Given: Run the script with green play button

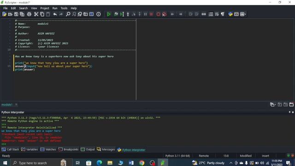Looking at the screenshot, I should (109, 14).
